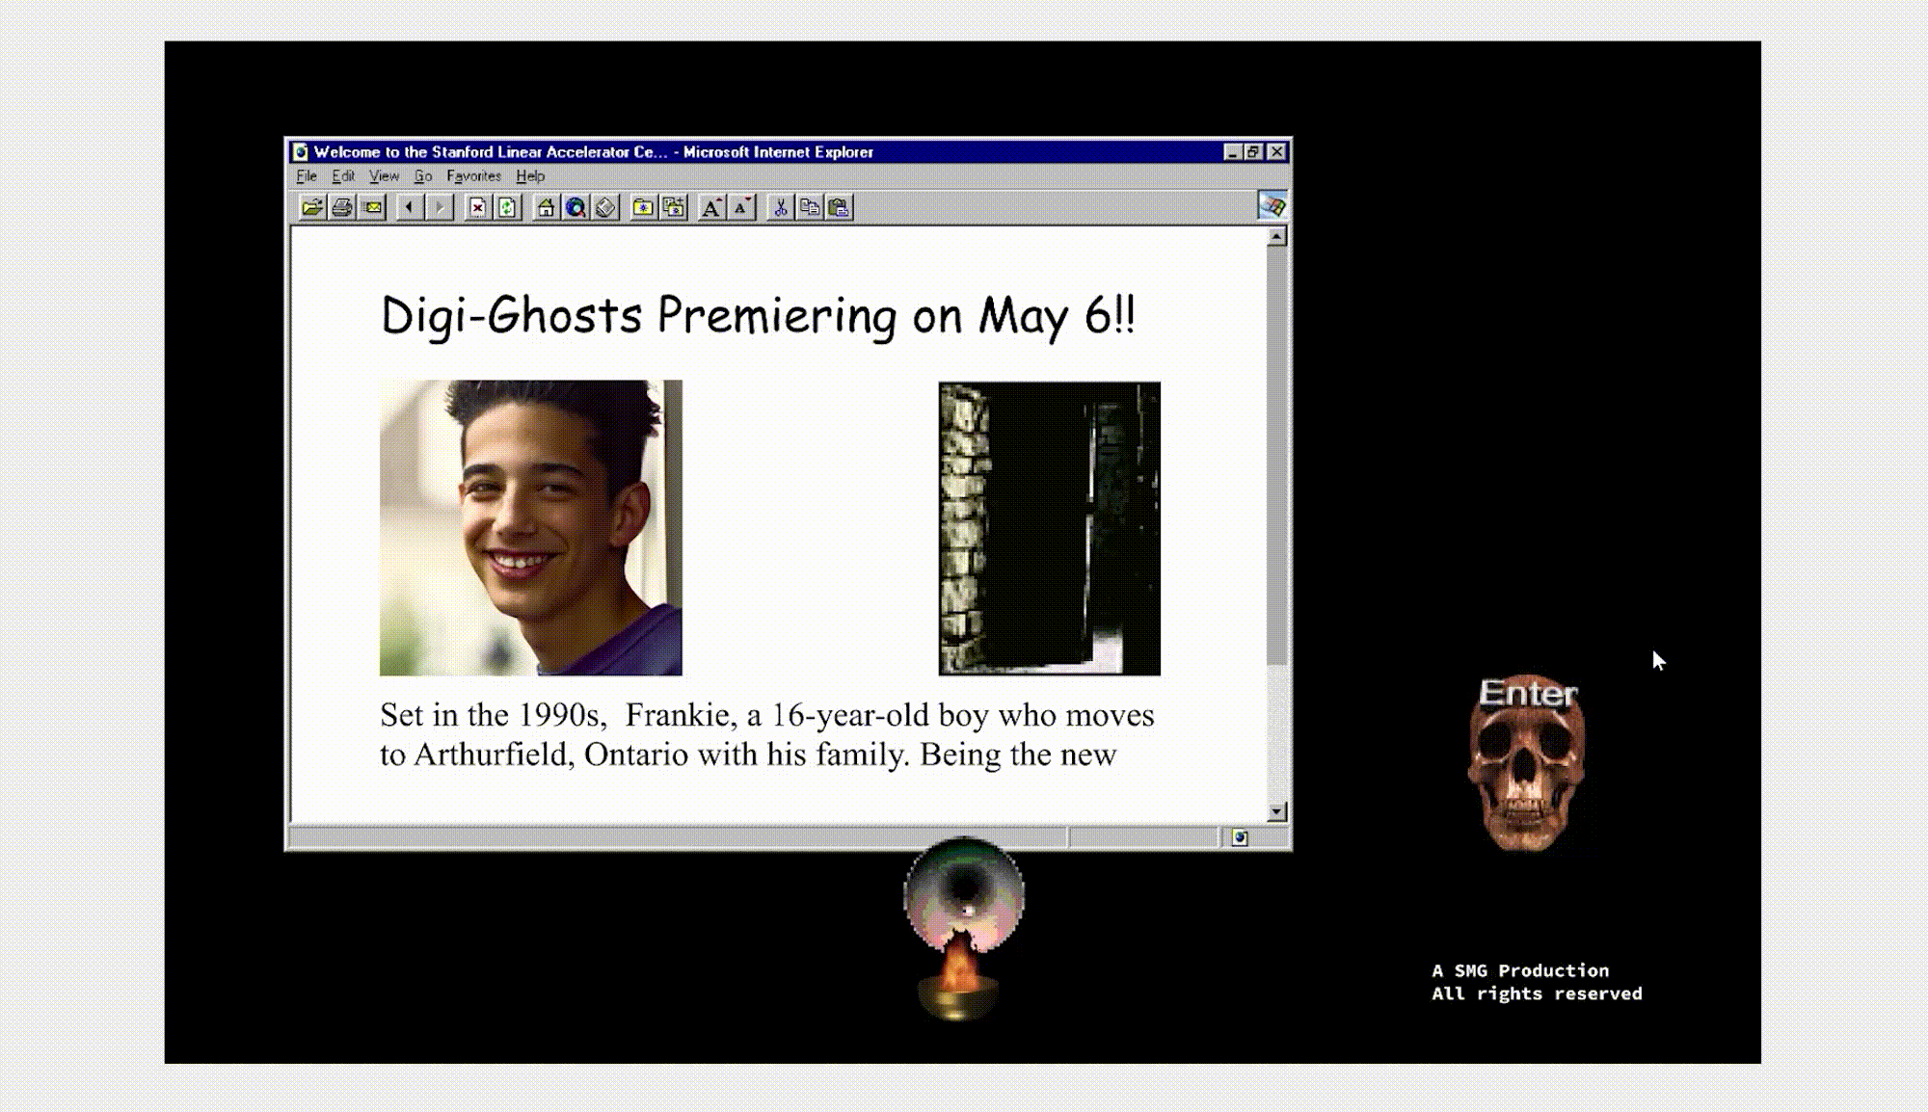Click the eyeball above the candle flame
1928x1112 pixels.
coord(964,892)
